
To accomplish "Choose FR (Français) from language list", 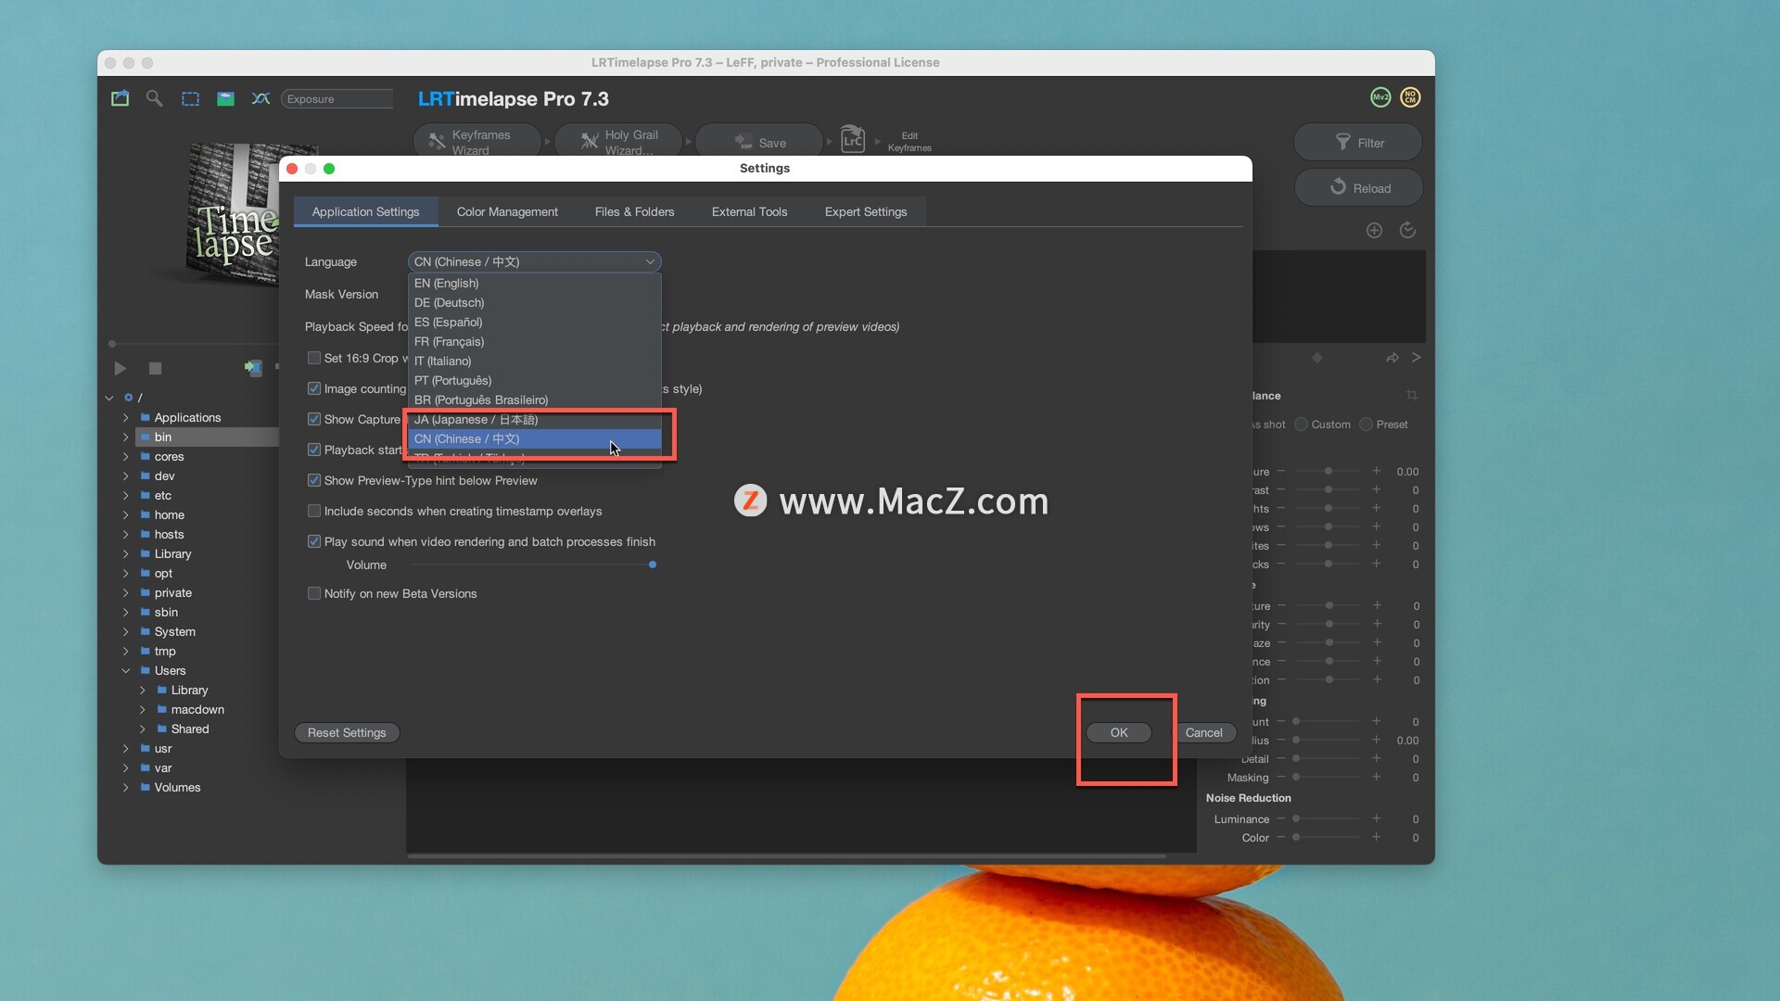I will (534, 341).
